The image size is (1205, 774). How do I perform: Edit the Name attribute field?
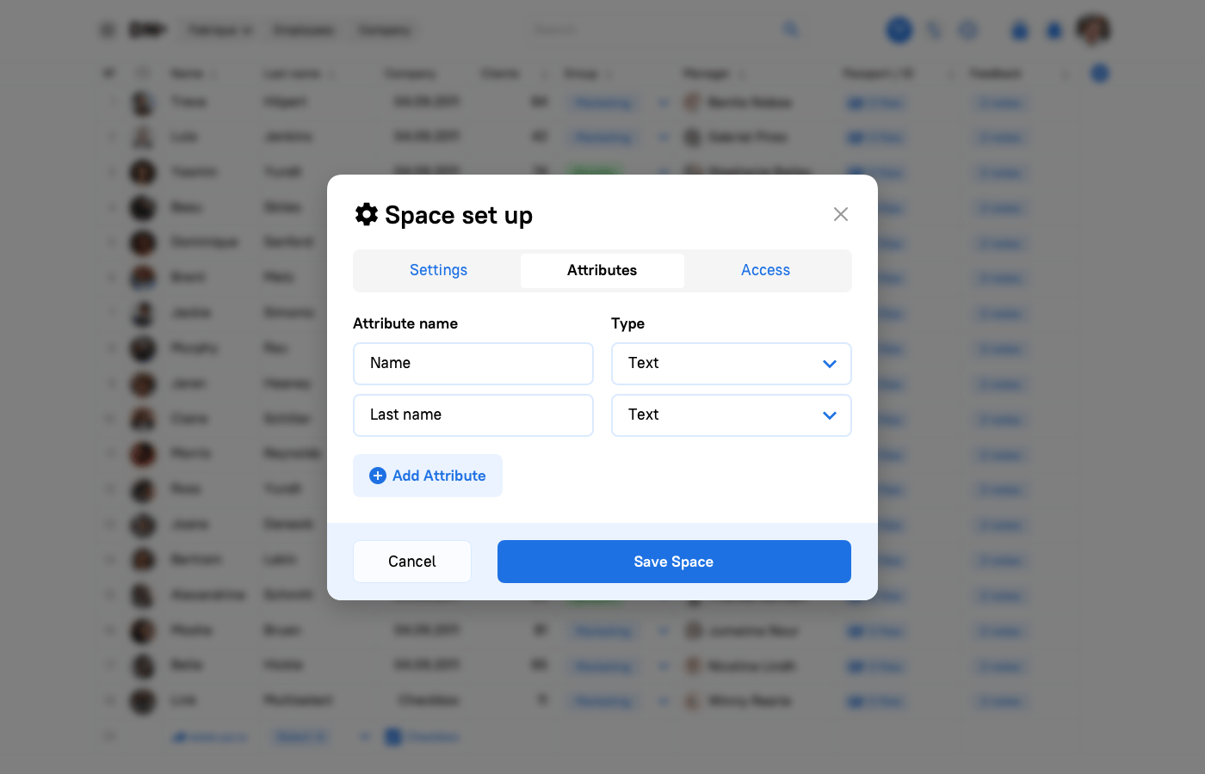pyautogui.click(x=473, y=364)
